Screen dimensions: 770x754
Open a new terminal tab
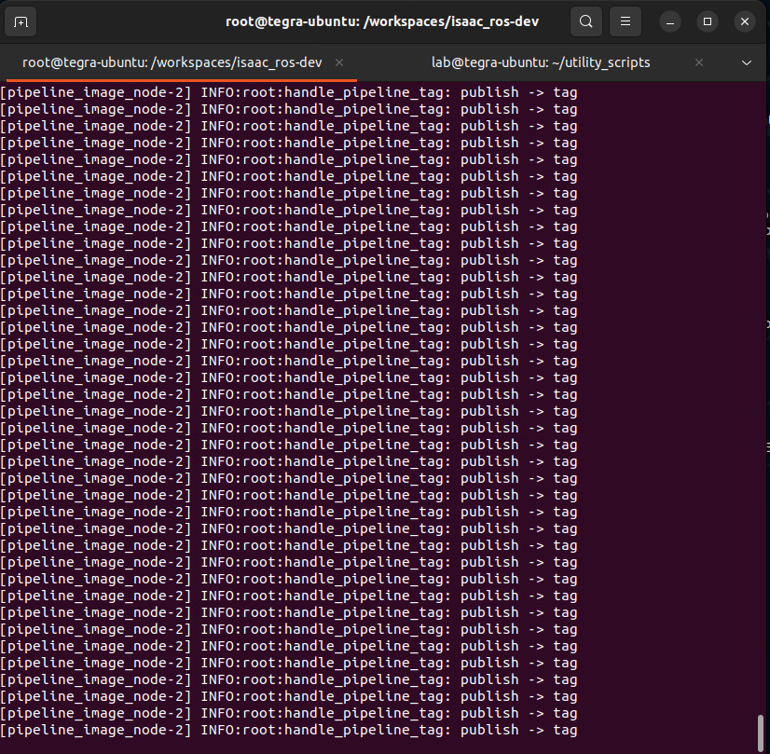pyautogui.click(x=21, y=21)
